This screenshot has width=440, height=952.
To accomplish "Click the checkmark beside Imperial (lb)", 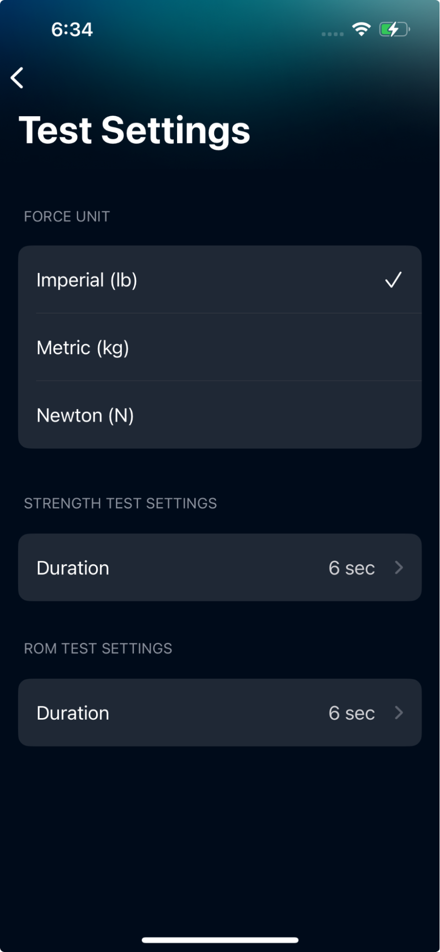I will 393,280.
